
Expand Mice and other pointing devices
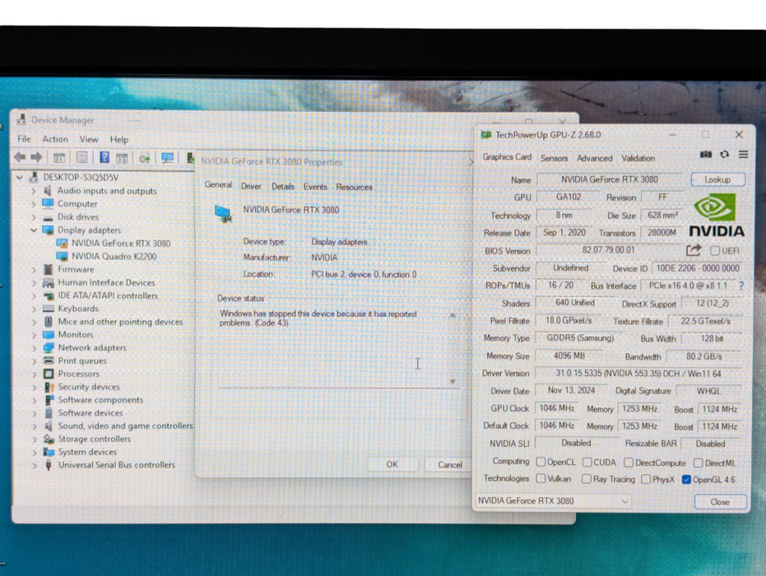pos(34,322)
